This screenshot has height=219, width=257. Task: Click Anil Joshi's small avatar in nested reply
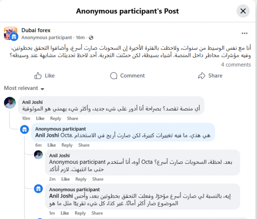[39, 155]
